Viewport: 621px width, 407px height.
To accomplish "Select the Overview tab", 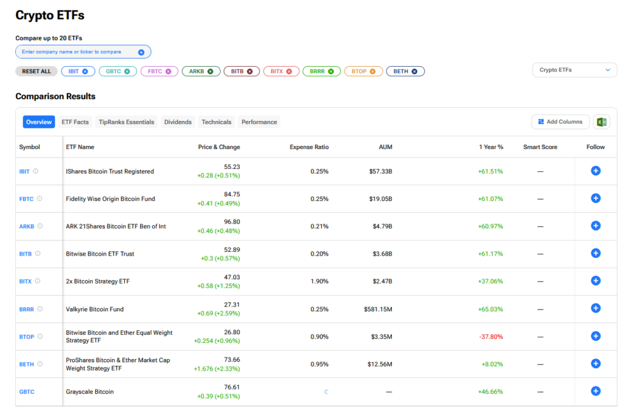I will tap(39, 122).
